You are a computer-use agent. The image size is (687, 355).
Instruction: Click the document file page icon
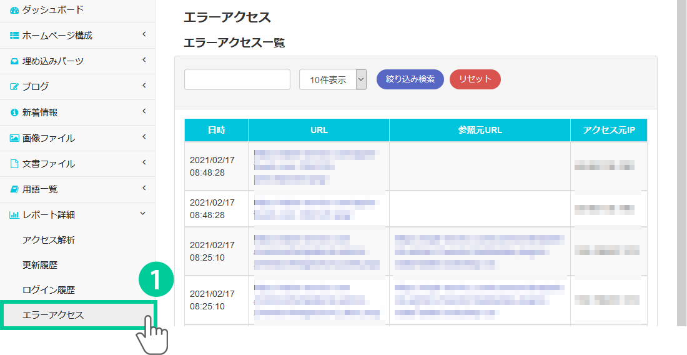pyautogui.click(x=14, y=164)
